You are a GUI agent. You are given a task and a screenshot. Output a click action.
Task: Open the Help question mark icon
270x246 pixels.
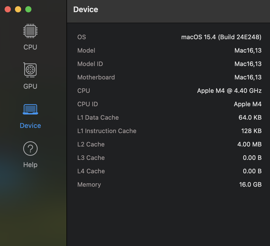point(30,149)
